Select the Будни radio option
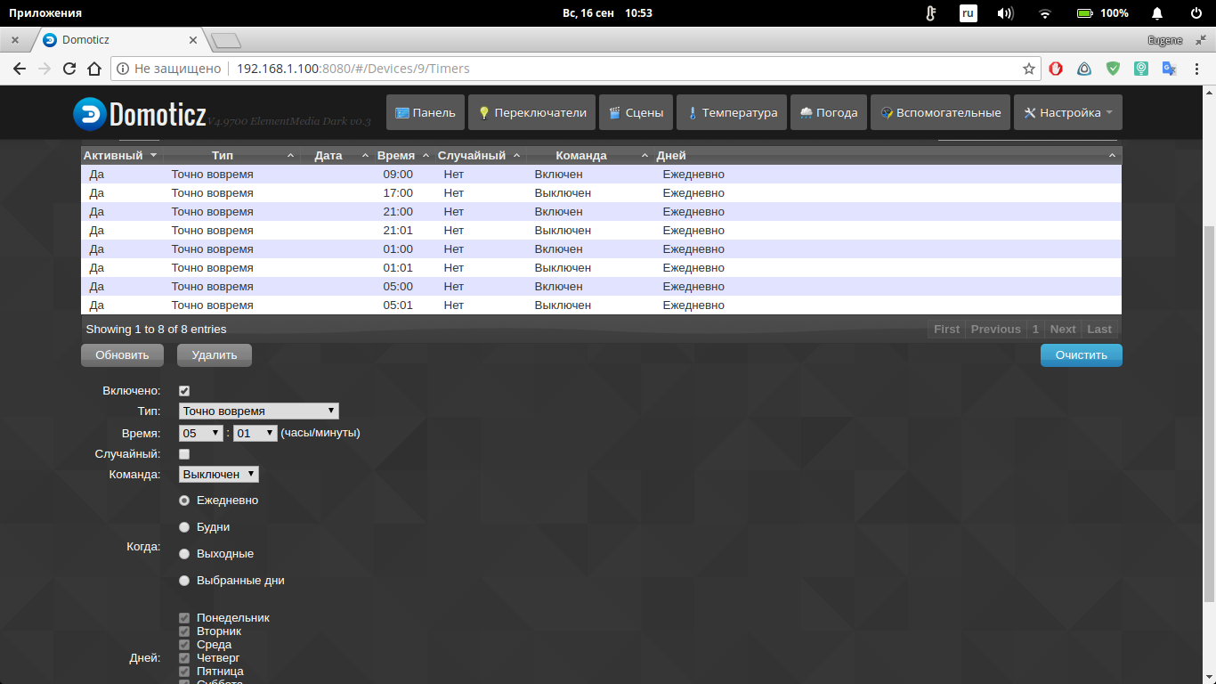1216x684 pixels. pos(184,527)
